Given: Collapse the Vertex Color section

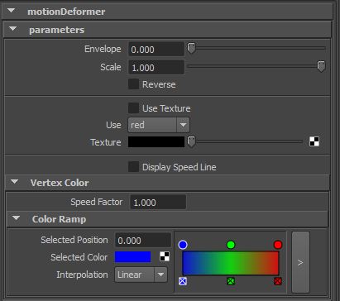Looking at the screenshot, I should [14, 182].
